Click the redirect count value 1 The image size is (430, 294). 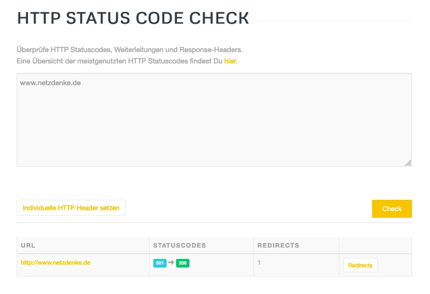click(259, 262)
